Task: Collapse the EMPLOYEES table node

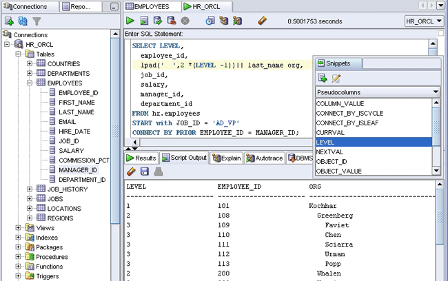Action: tap(30, 83)
